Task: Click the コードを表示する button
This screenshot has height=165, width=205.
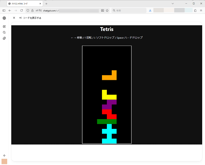Action: [x=30, y=18]
